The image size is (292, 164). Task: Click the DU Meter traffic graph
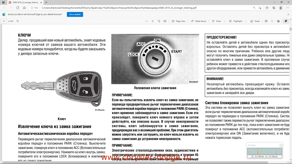264,151
